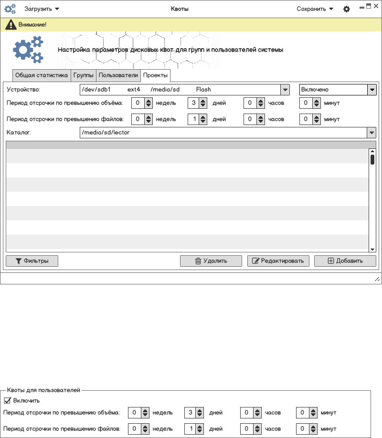382x438 pixels.
Task: Click the Квоты window title
Action: (x=180, y=9)
